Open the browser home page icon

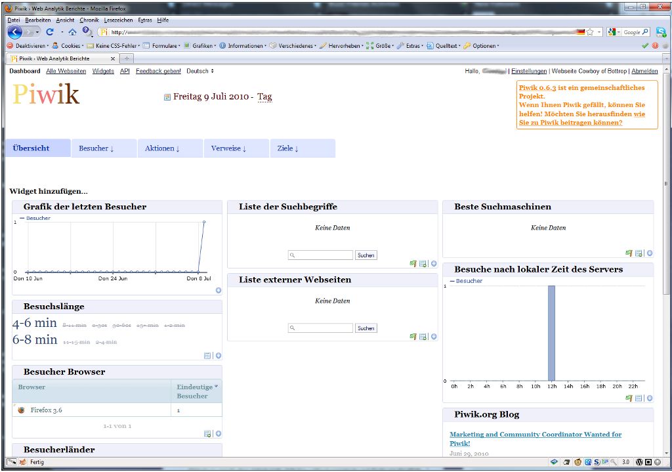72,32
